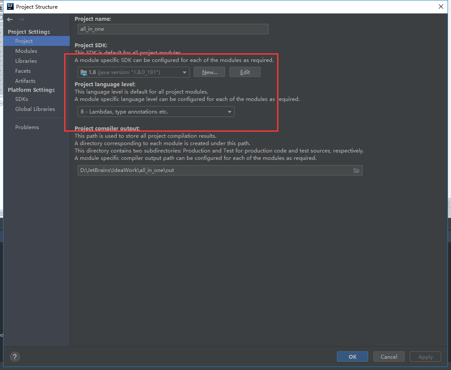Viewport: 451px width, 370px height.
Task: Click the Edit button next to the SDK
Action: (x=245, y=72)
